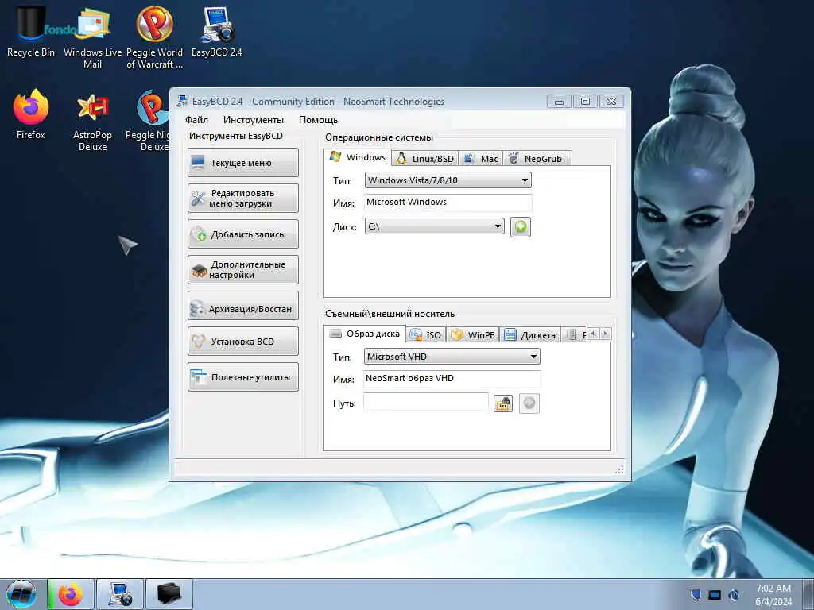This screenshot has width=814, height=610.
Task: Open the black box taskbar application
Action: (x=169, y=594)
